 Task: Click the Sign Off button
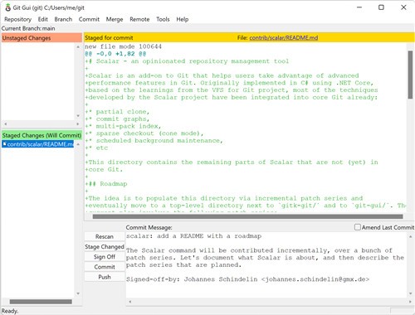(x=105, y=257)
